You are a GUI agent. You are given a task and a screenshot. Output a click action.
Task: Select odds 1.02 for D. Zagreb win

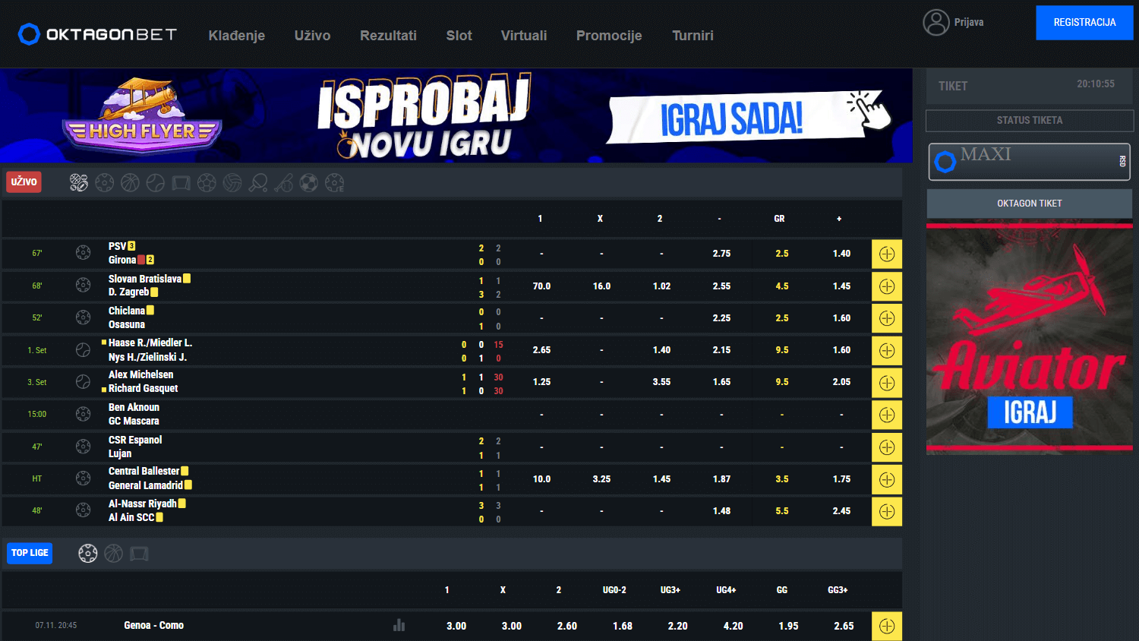[x=661, y=286]
